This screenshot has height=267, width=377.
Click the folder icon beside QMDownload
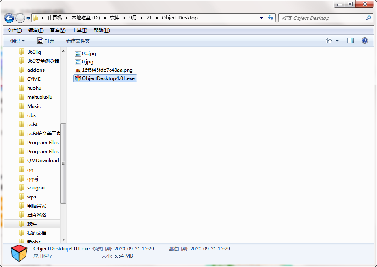(x=22, y=160)
